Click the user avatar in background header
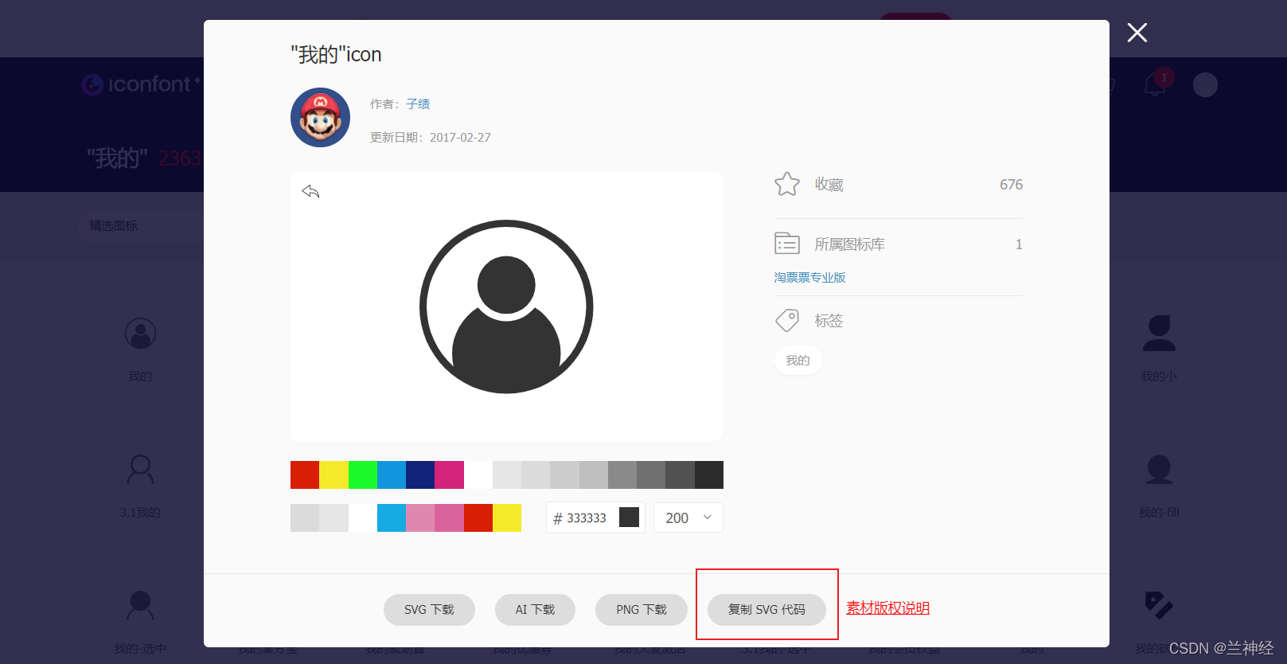1287x664 pixels. 1205,84
